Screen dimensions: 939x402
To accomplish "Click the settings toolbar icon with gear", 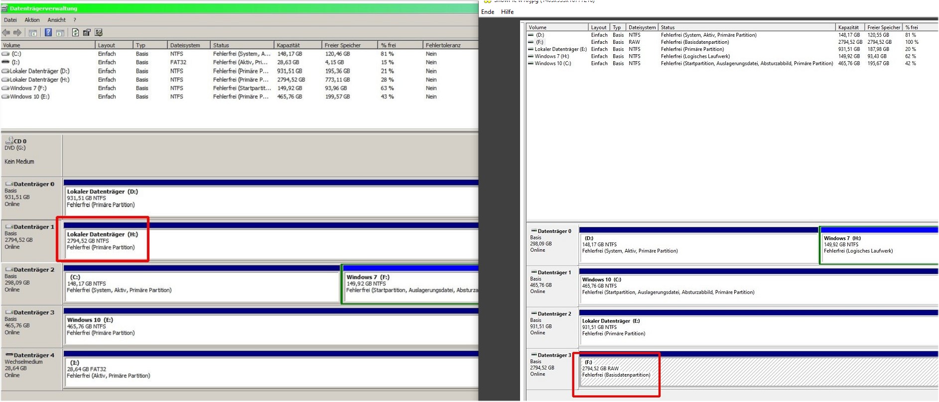I will (x=99, y=33).
